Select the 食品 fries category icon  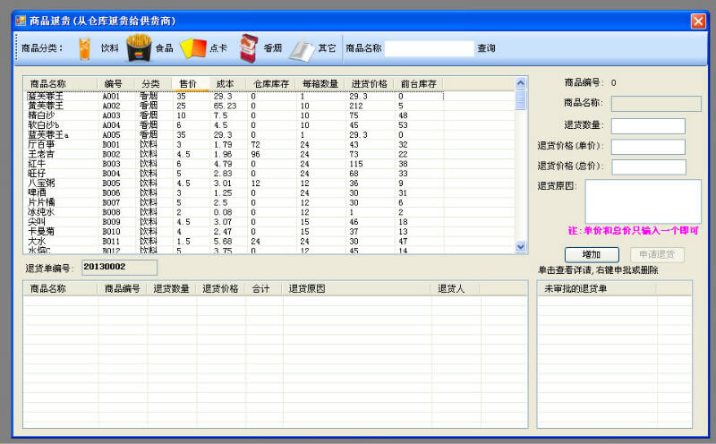[x=138, y=47]
